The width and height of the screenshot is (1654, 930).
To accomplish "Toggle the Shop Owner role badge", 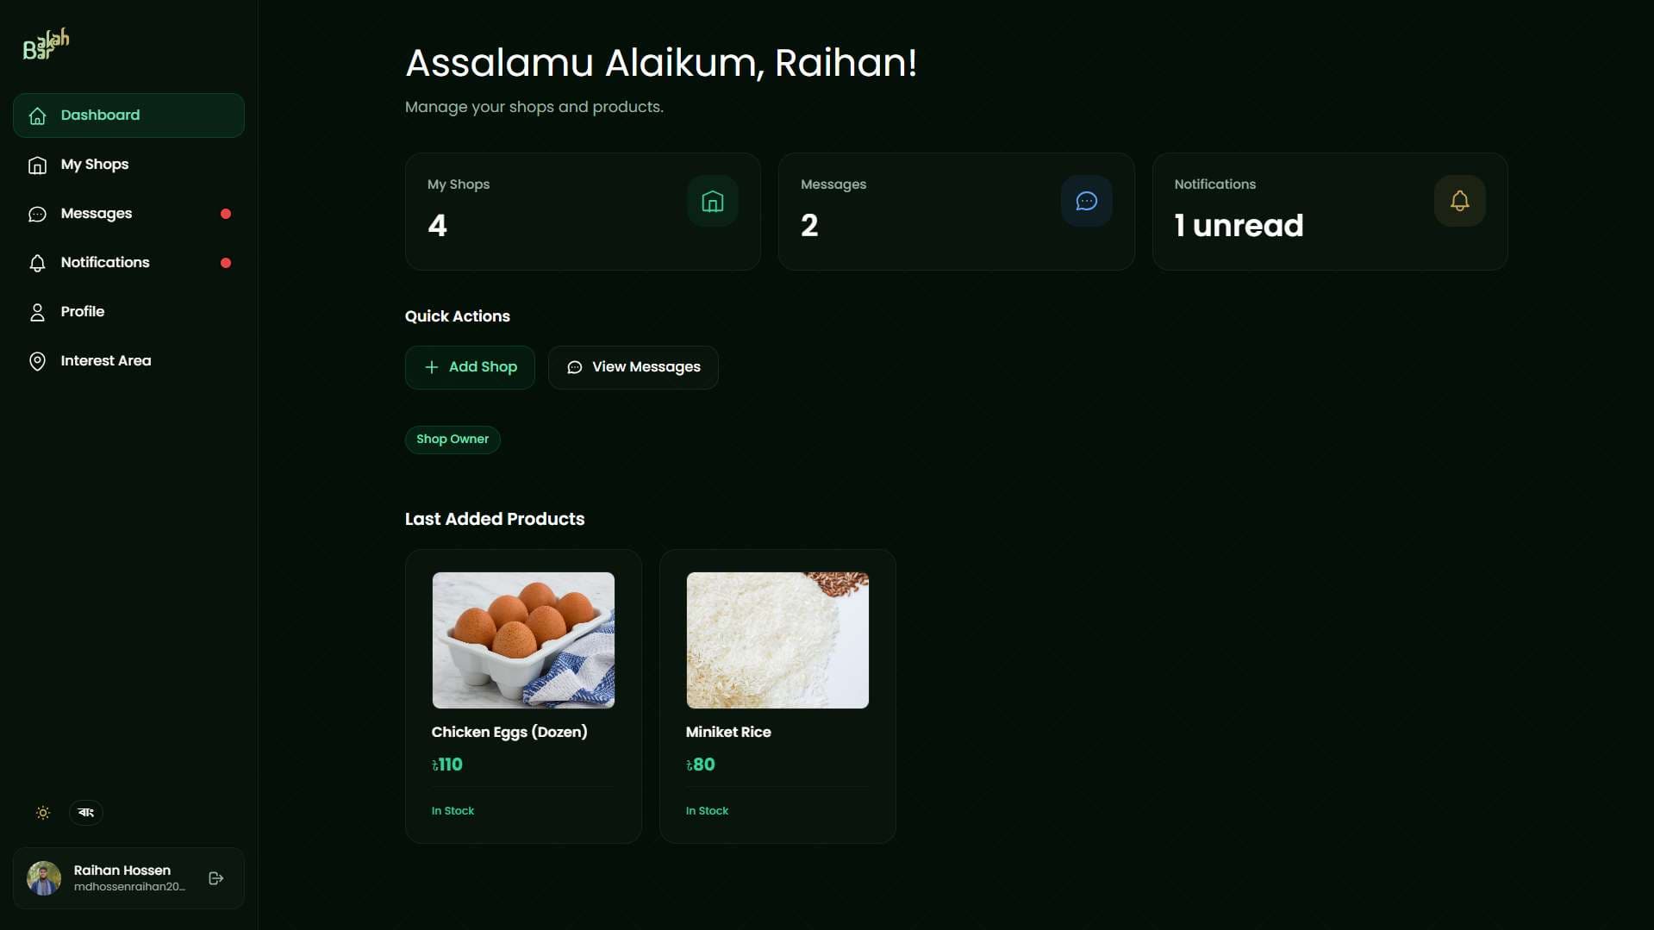I will click(x=453, y=440).
